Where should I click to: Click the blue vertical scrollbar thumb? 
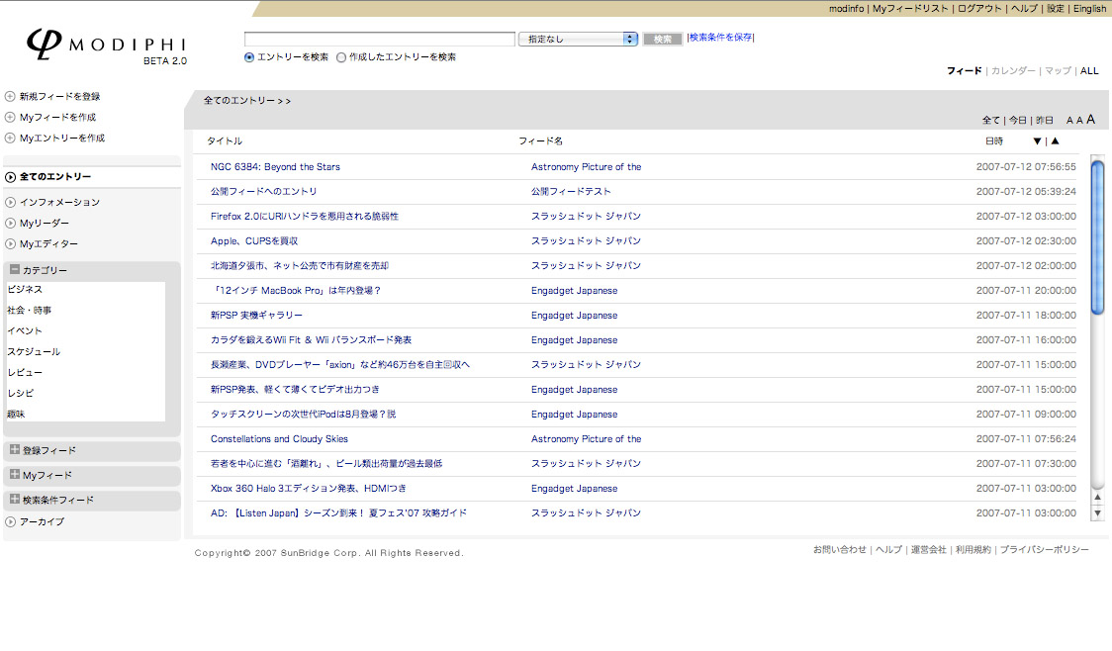pyautogui.click(x=1097, y=237)
